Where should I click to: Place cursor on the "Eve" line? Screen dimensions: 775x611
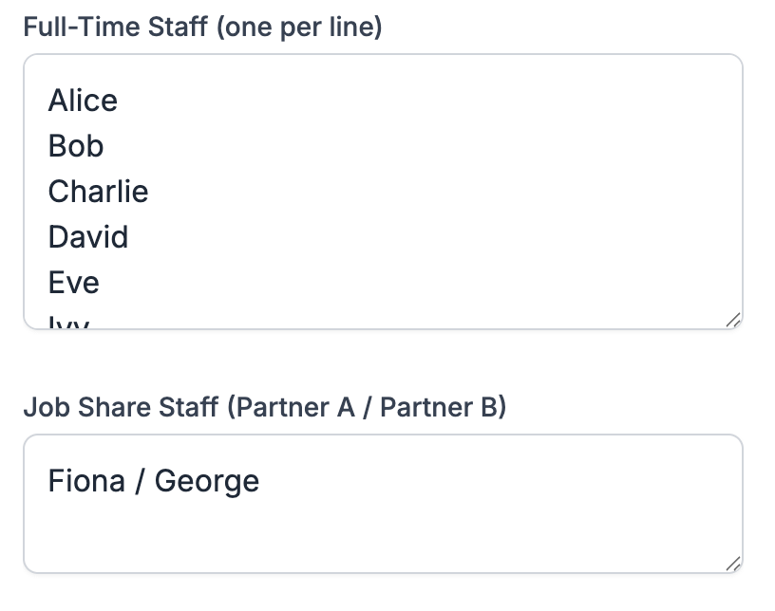(x=74, y=283)
